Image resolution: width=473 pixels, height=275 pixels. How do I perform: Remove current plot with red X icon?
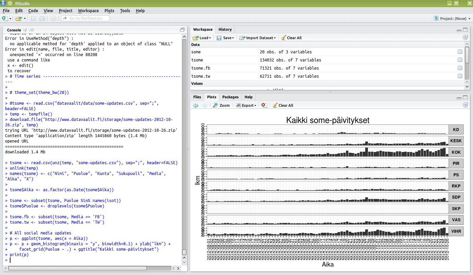click(264, 105)
